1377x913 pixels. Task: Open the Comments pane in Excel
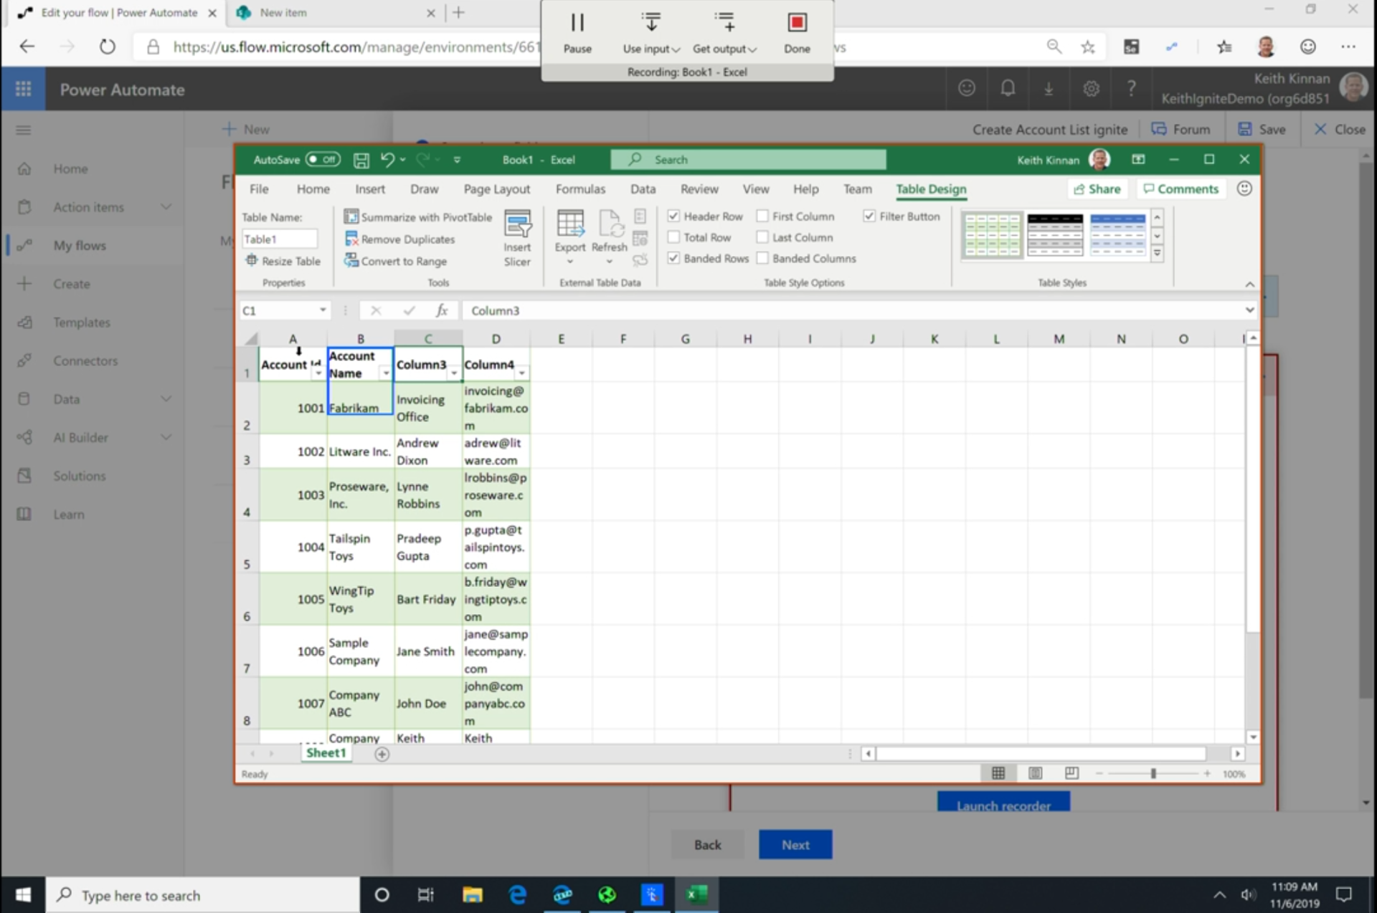click(x=1180, y=188)
